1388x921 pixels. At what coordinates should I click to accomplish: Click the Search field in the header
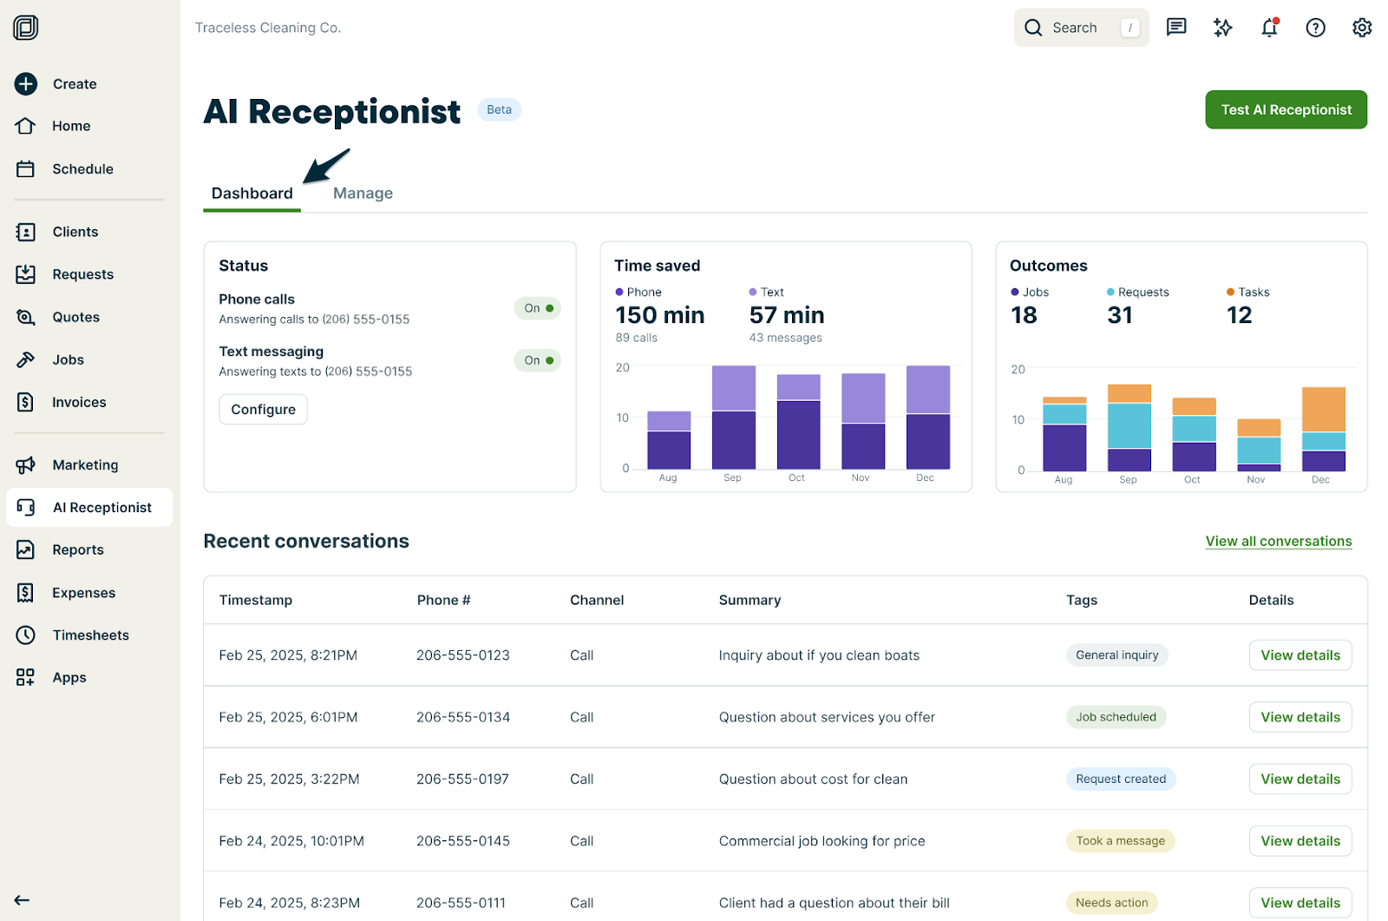1081,28
